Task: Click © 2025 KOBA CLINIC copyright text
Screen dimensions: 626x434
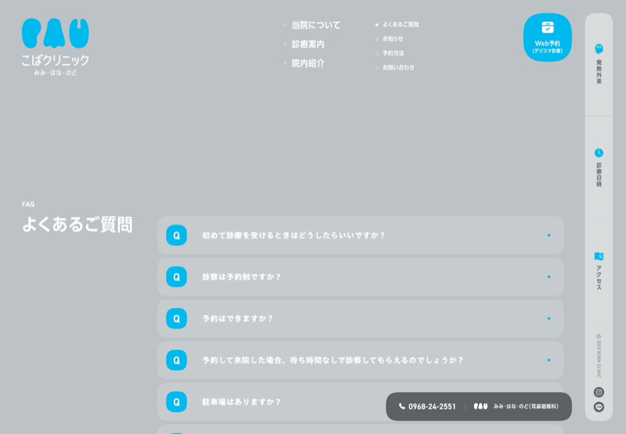Action: point(599,356)
